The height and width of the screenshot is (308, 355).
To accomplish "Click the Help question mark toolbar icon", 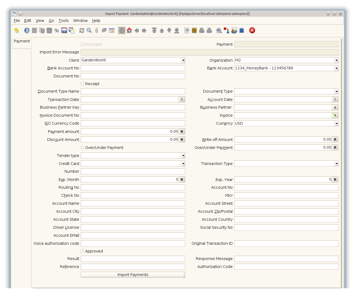I will (27, 30).
